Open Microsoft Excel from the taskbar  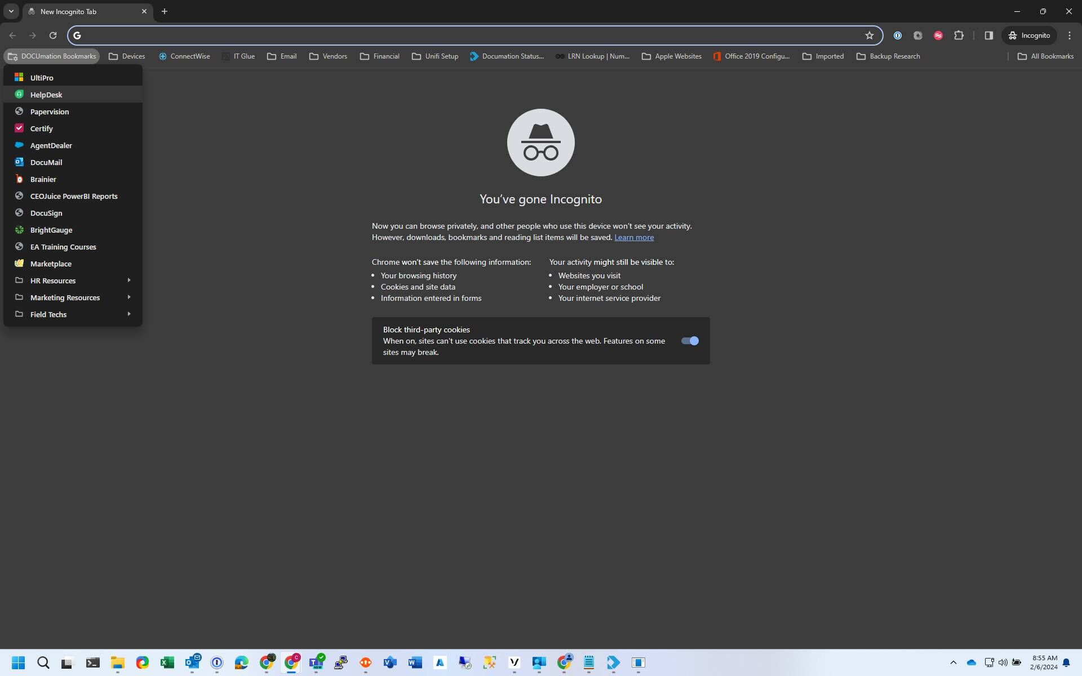click(x=167, y=662)
